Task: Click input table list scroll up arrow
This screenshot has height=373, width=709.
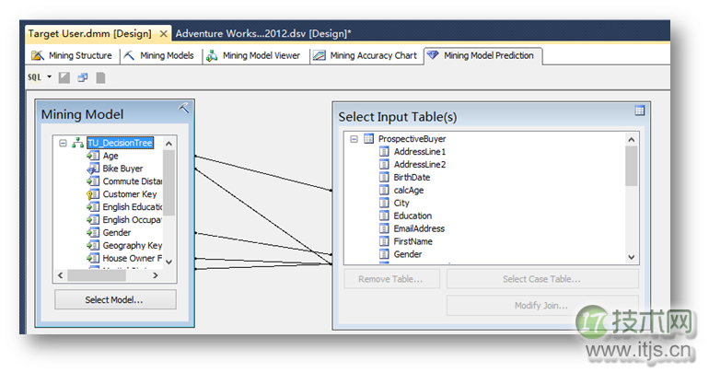Action: (632, 140)
